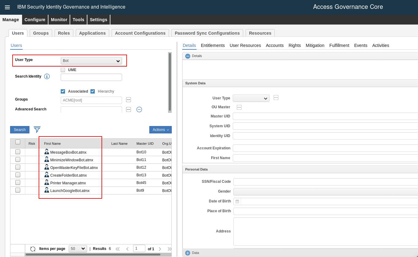The width and height of the screenshot is (418, 257).
Task: Click the page number input box
Action: click(139, 248)
